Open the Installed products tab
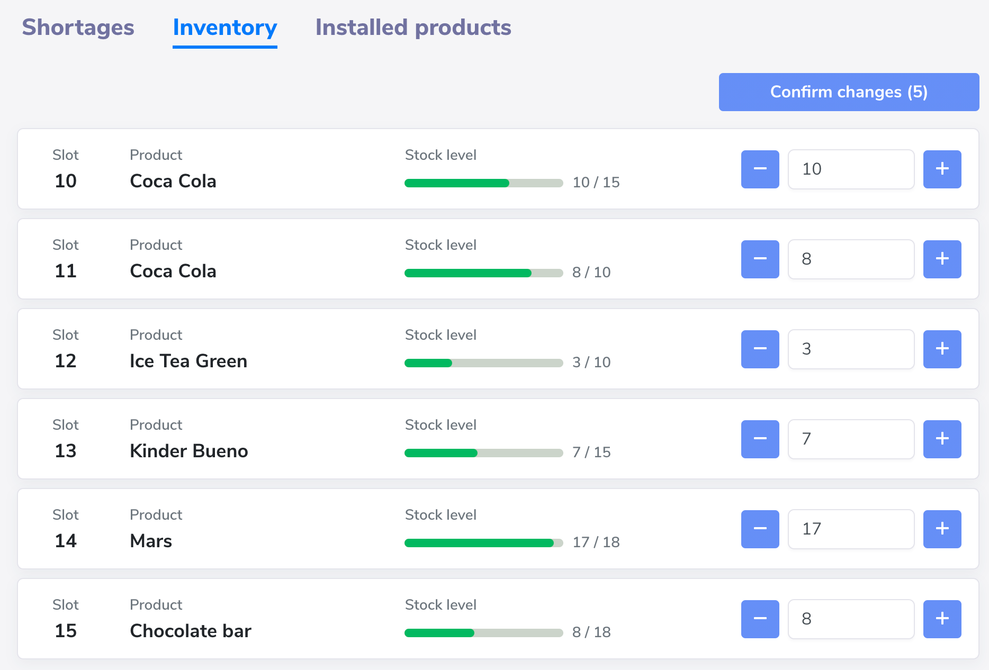989x670 pixels. 413,28
